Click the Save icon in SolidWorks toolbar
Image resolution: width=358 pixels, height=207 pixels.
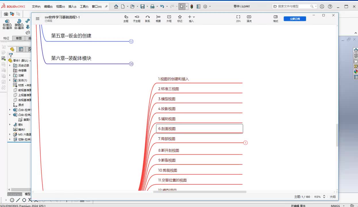coord(143,6)
